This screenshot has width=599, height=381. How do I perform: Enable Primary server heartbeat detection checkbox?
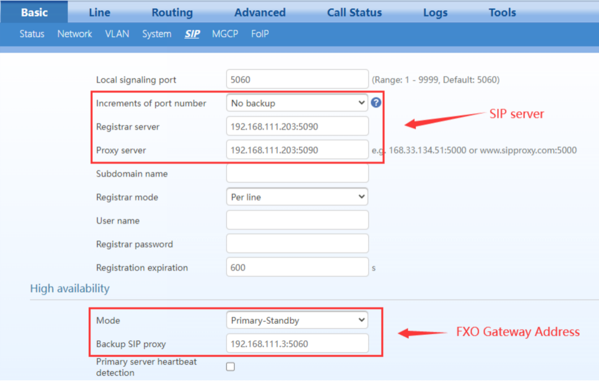230,367
